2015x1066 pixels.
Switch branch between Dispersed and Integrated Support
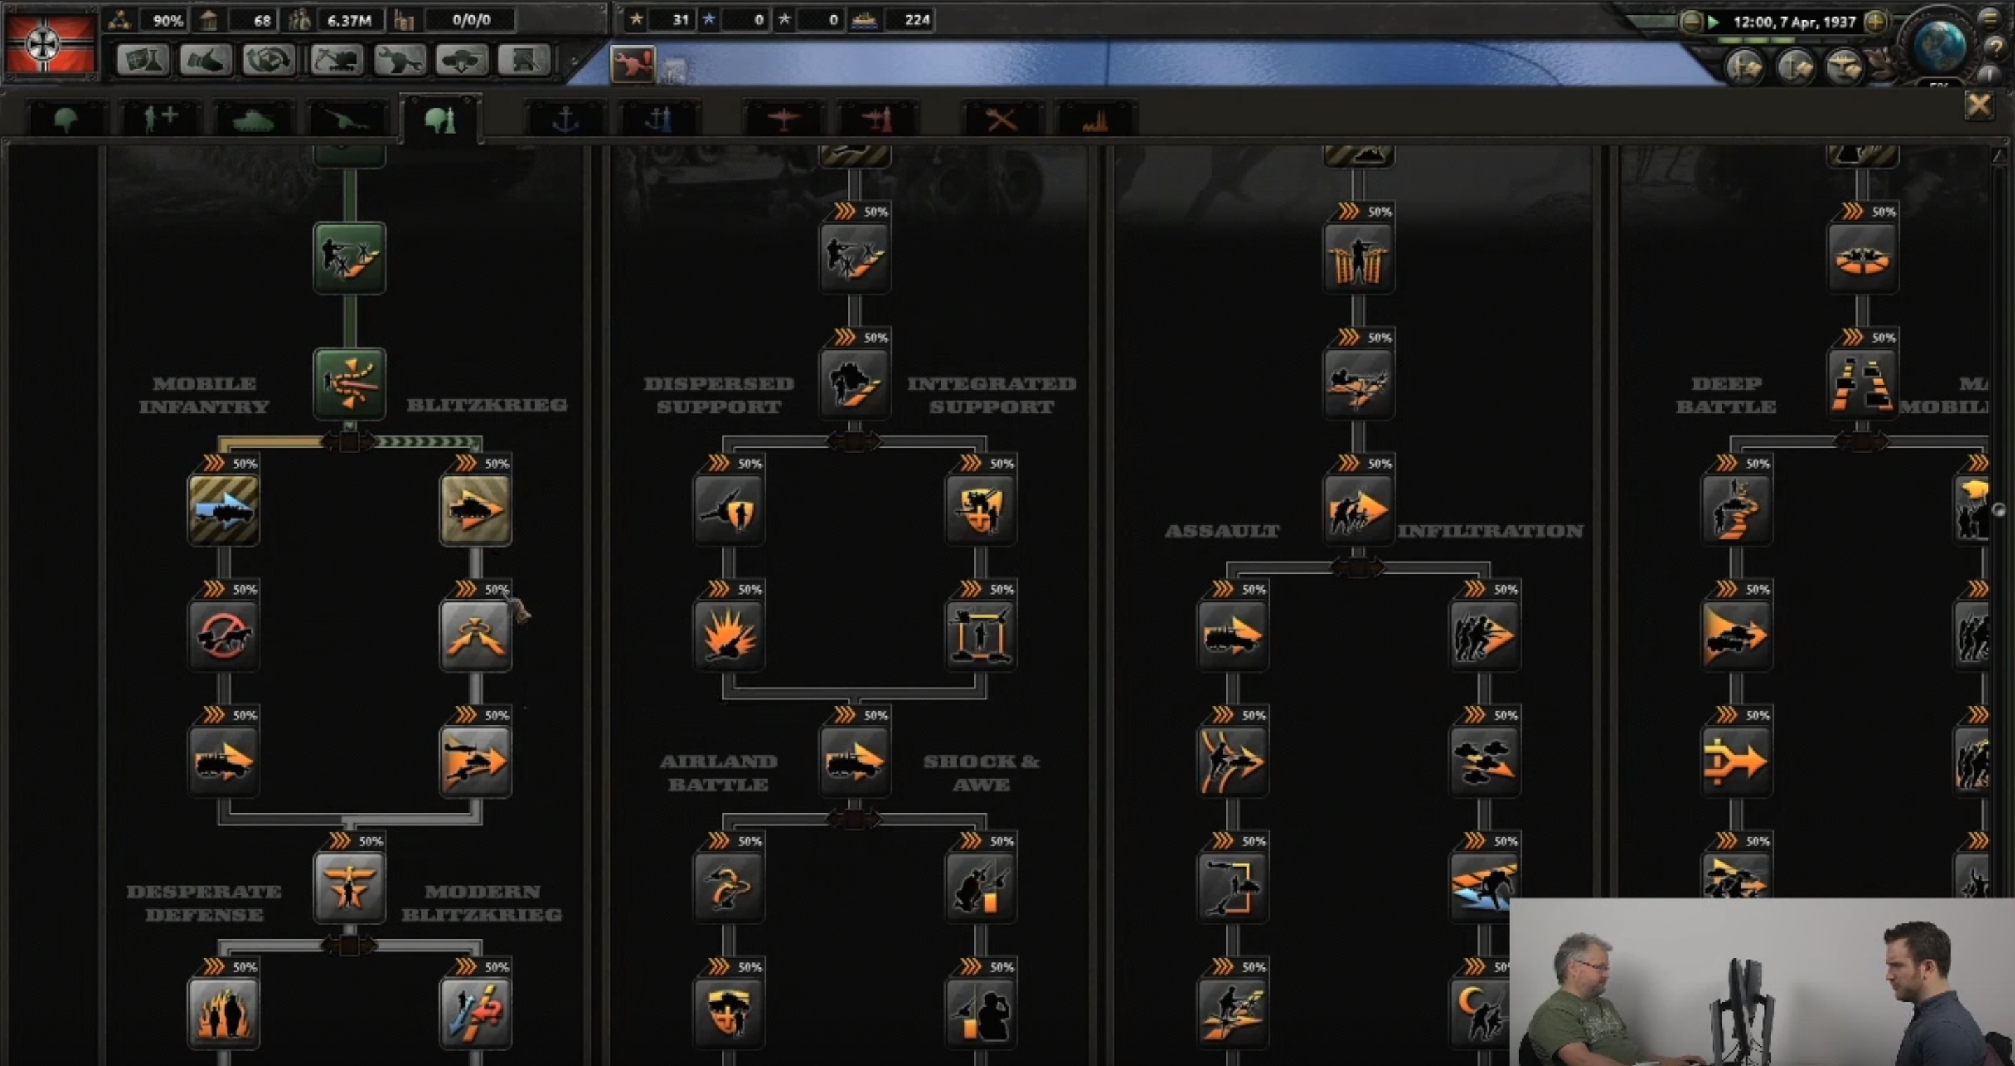(854, 442)
